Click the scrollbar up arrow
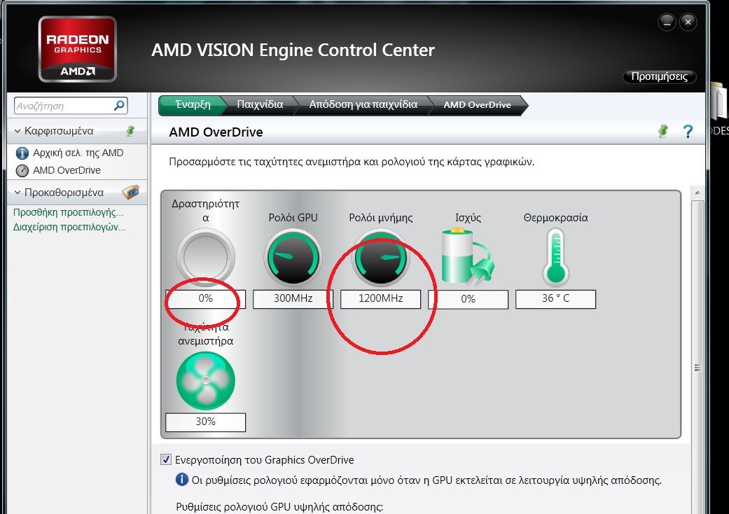Image resolution: width=729 pixels, height=514 pixels. pos(697,193)
